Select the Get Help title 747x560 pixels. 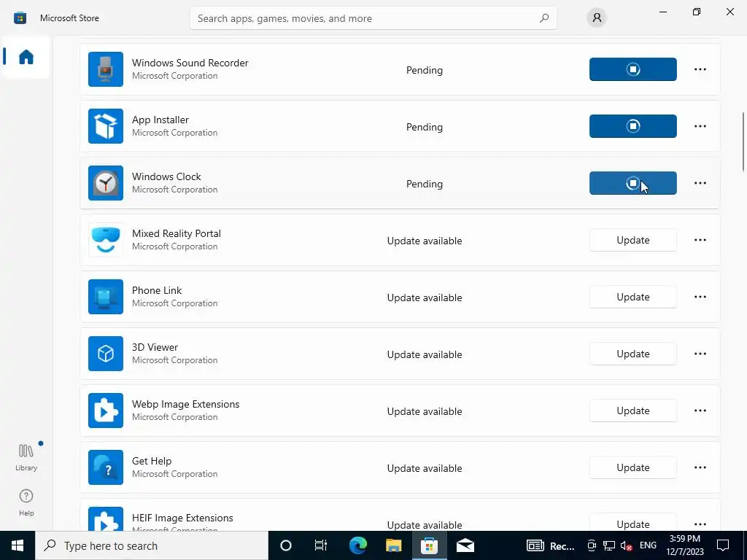[x=152, y=461]
